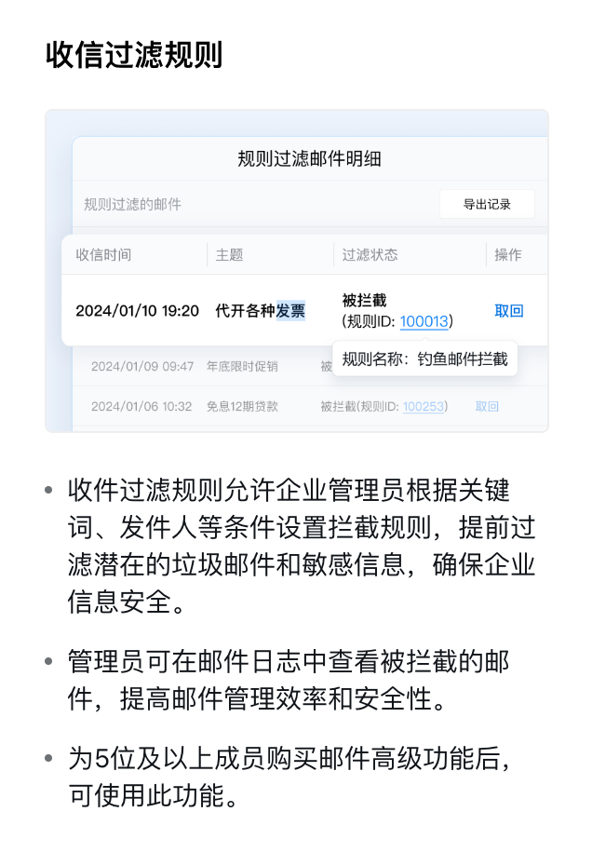This screenshot has height=866, width=592.
Task: Select the highlighted 发票 keyword
Action: (290, 311)
